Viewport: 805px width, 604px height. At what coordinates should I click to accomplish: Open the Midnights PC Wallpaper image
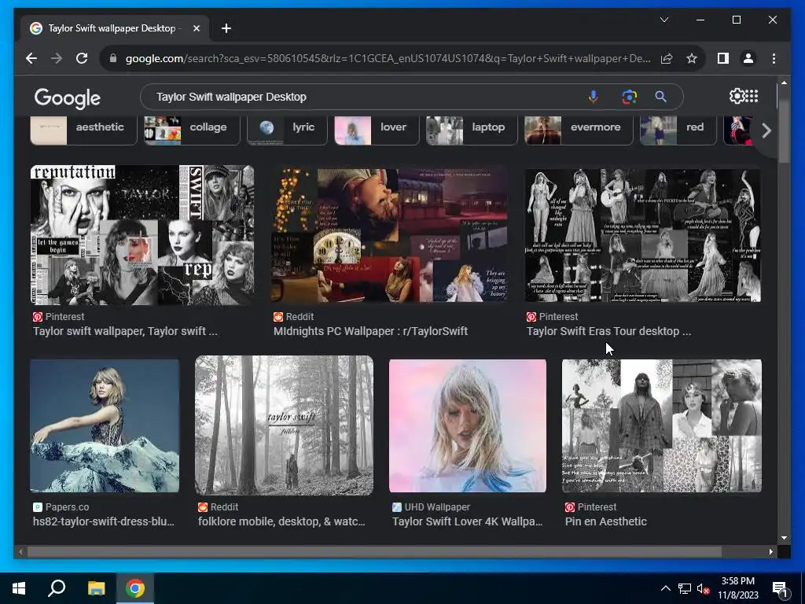(389, 235)
